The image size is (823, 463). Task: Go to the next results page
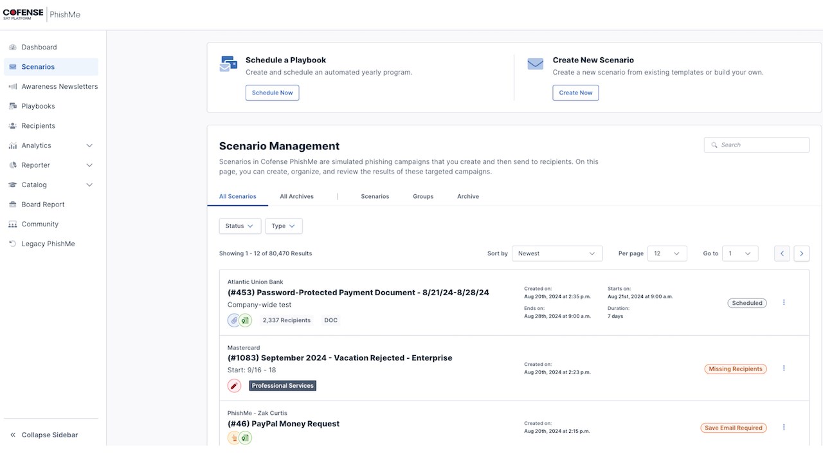(x=801, y=253)
